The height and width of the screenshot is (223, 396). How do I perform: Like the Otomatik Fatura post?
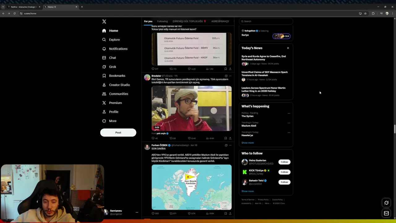pos(192,69)
